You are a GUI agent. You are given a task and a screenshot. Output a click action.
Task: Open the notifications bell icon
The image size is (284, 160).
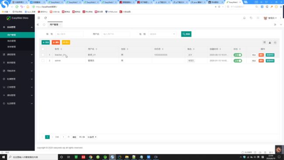244,18
